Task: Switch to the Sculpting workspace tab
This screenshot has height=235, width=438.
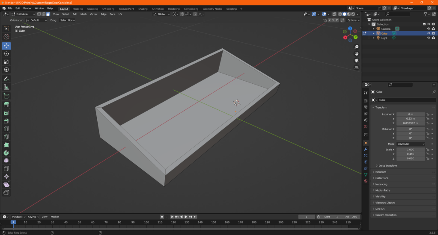Action: (92, 9)
